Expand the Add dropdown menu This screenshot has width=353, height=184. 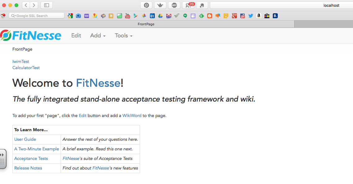[x=98, y=36]
